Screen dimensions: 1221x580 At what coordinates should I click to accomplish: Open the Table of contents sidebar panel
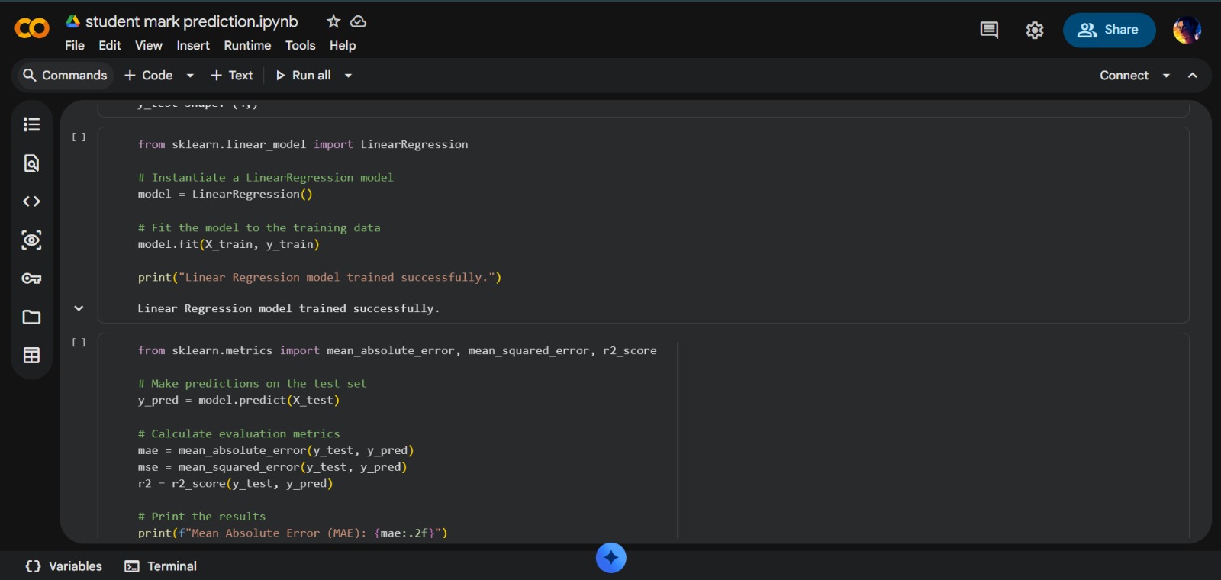point(31,124)
